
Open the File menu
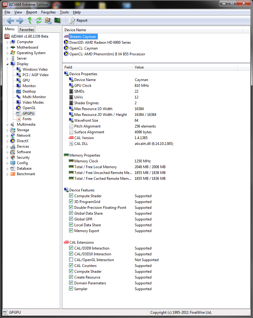pos(7,12)
